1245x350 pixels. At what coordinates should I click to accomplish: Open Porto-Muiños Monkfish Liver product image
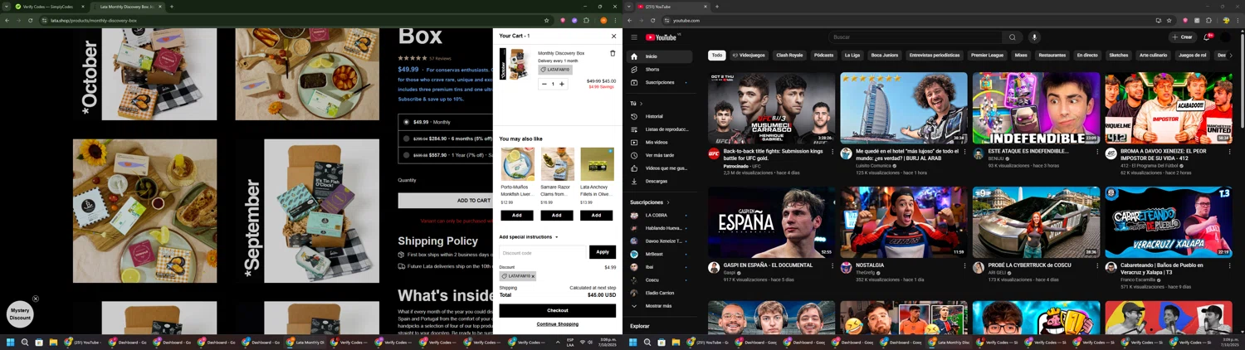517,164
